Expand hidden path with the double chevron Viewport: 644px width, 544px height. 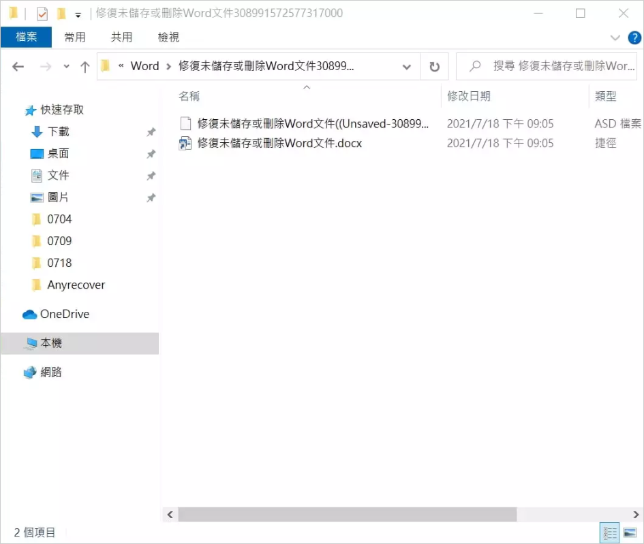[x=121, y=65]
